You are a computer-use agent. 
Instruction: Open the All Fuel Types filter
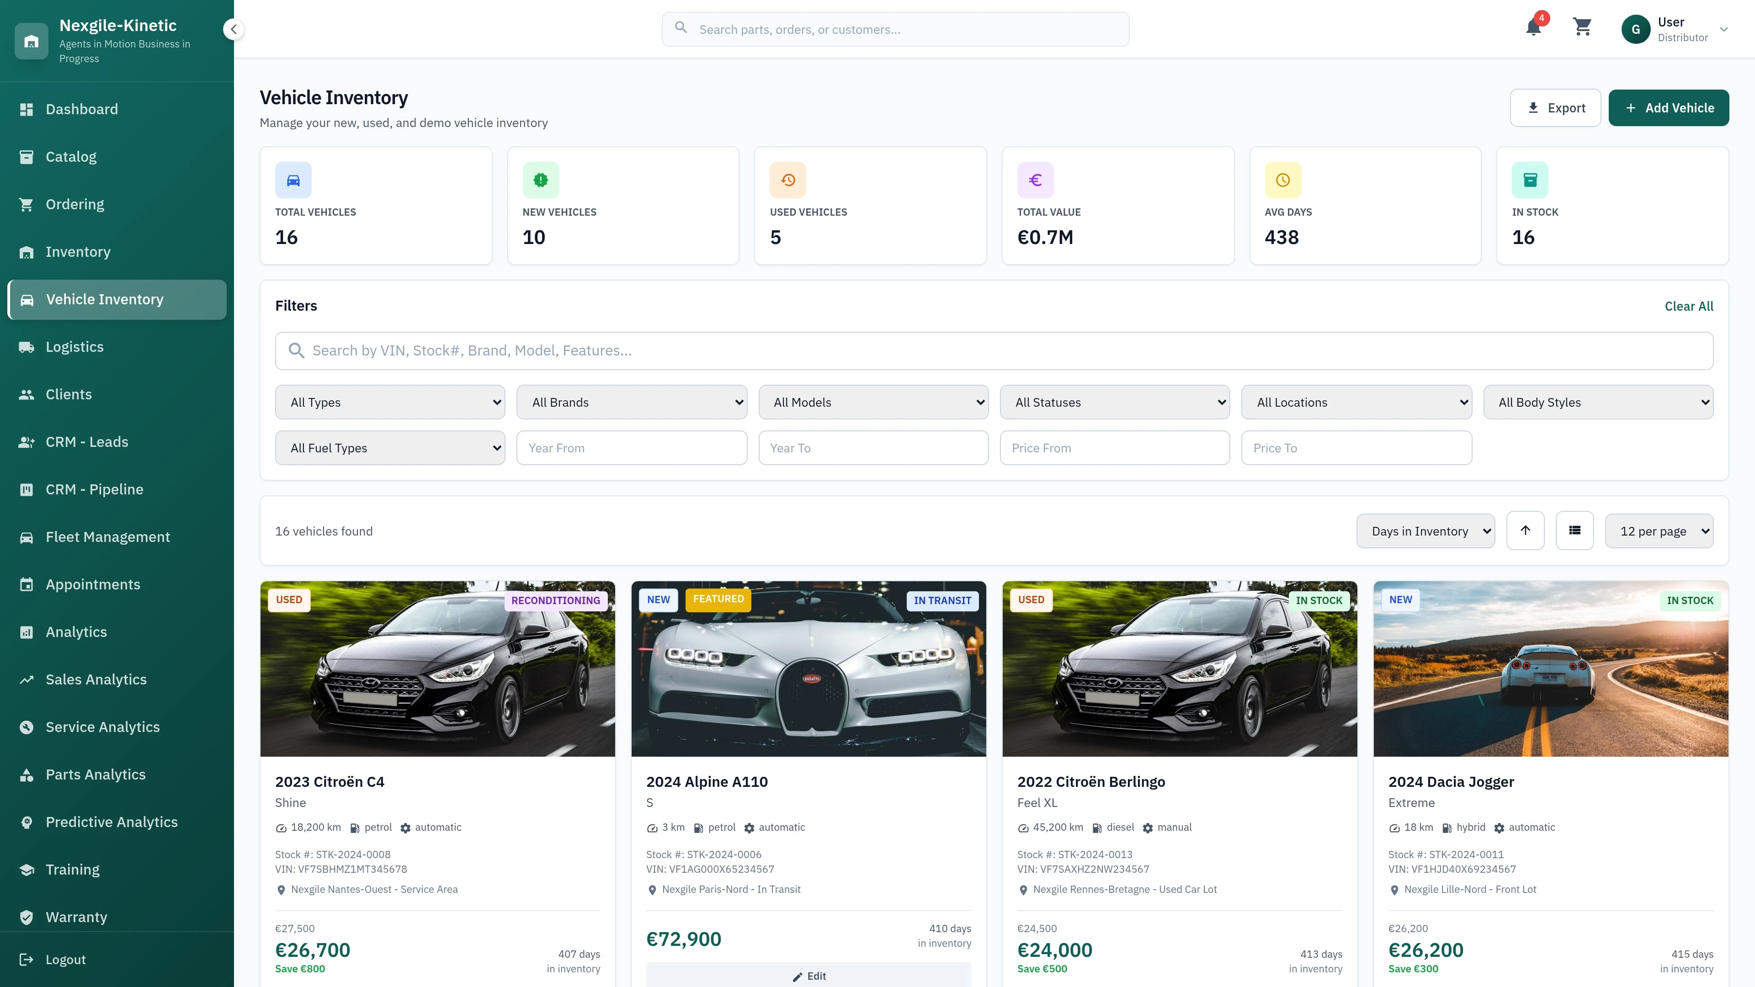tap(389, 447)
